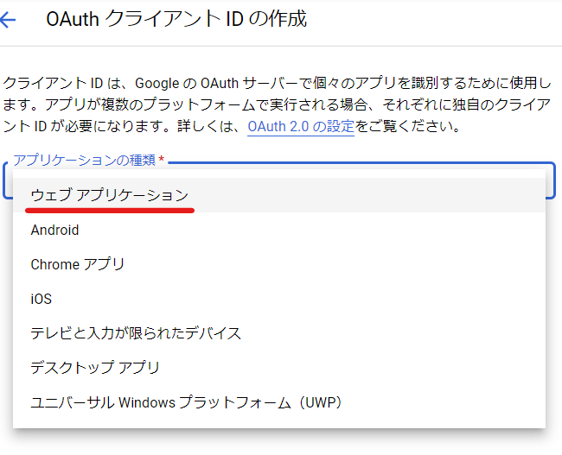This screenshot has height=455, width=562.
Task: Click the OAuth クライアント ID の作成 heading
Action: point(176,19)
